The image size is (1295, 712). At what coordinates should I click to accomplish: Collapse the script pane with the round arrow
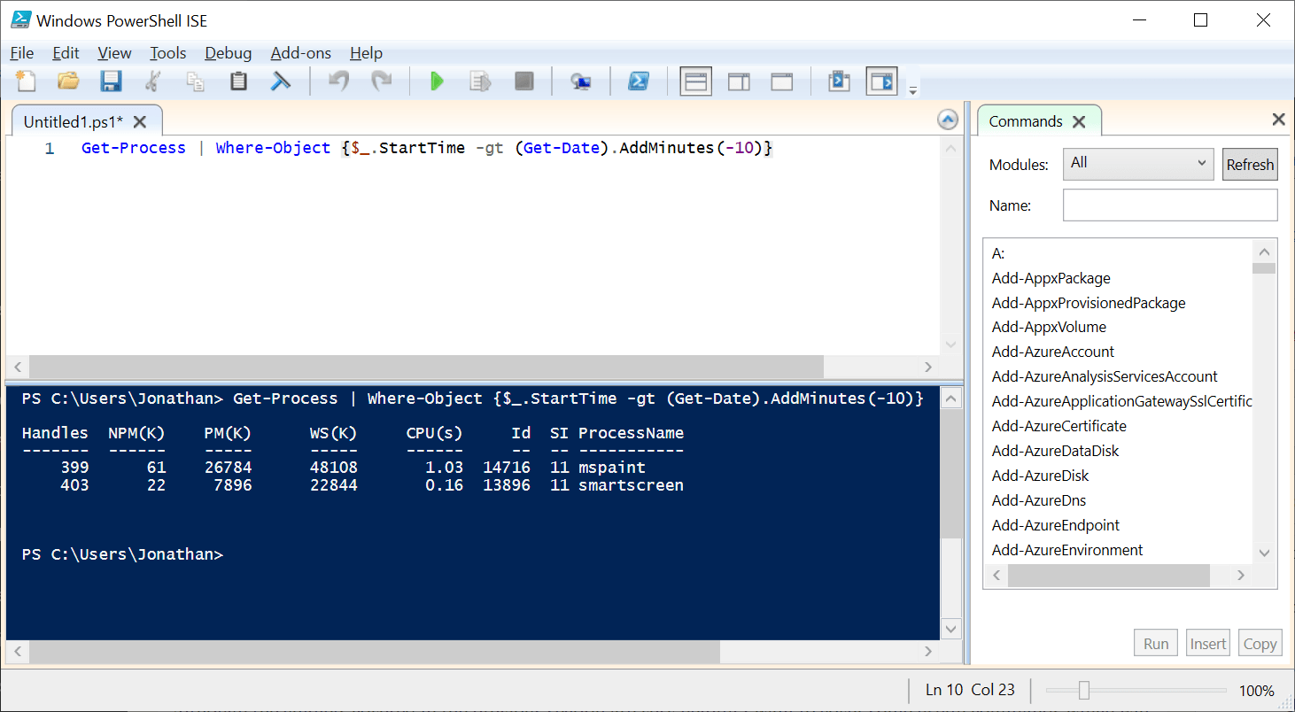[947, 120]
